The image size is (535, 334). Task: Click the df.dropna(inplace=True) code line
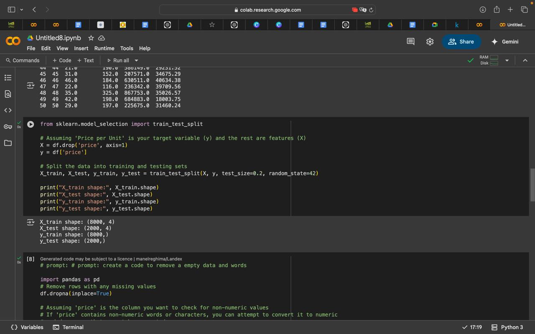tap(76, 294)
